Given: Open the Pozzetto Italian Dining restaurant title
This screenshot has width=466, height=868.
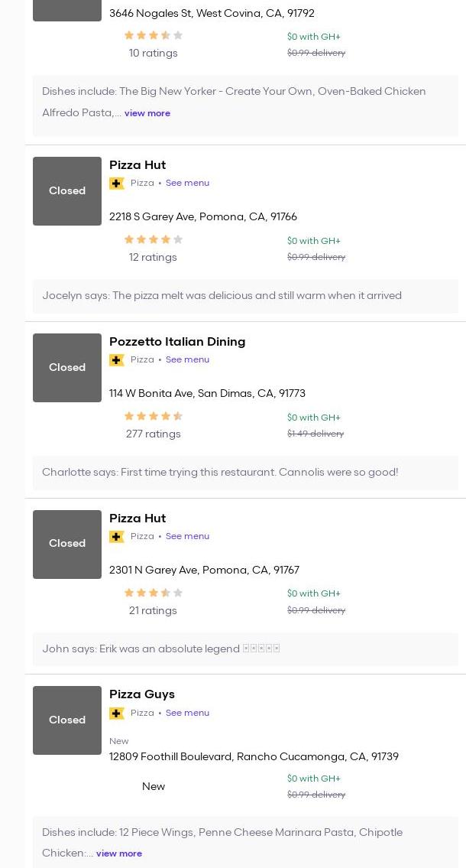Looking at the screenshot, I should pyautogui.click(x=177, y=342).
